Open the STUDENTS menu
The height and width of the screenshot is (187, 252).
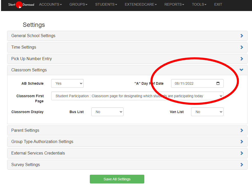(x=106, y=5)
